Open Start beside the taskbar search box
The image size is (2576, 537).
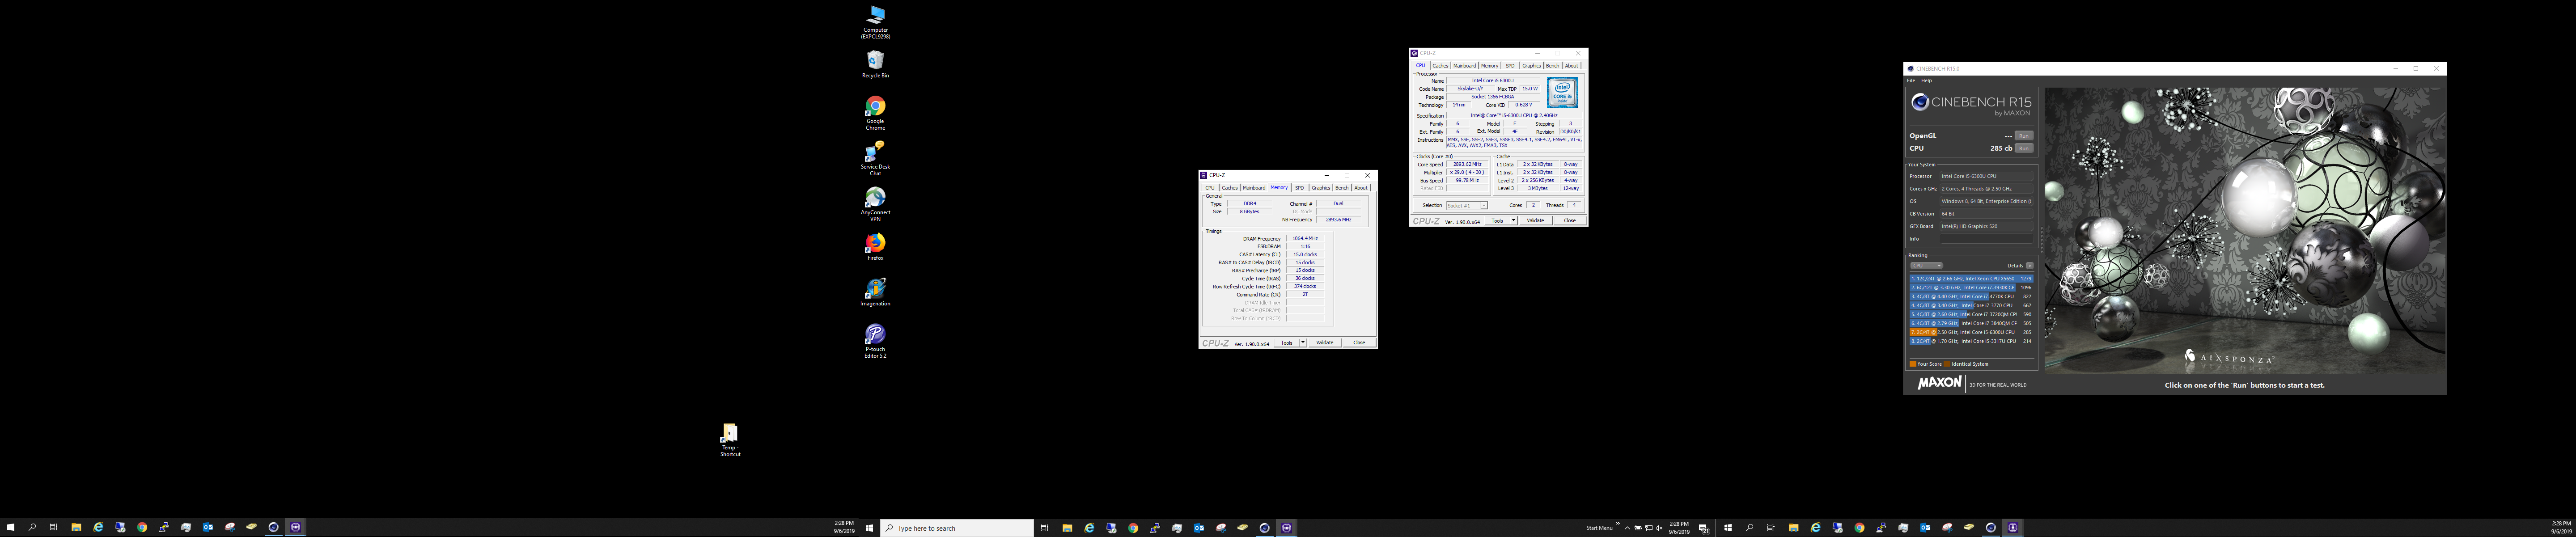pyautogui.click(x=870, y=528)
